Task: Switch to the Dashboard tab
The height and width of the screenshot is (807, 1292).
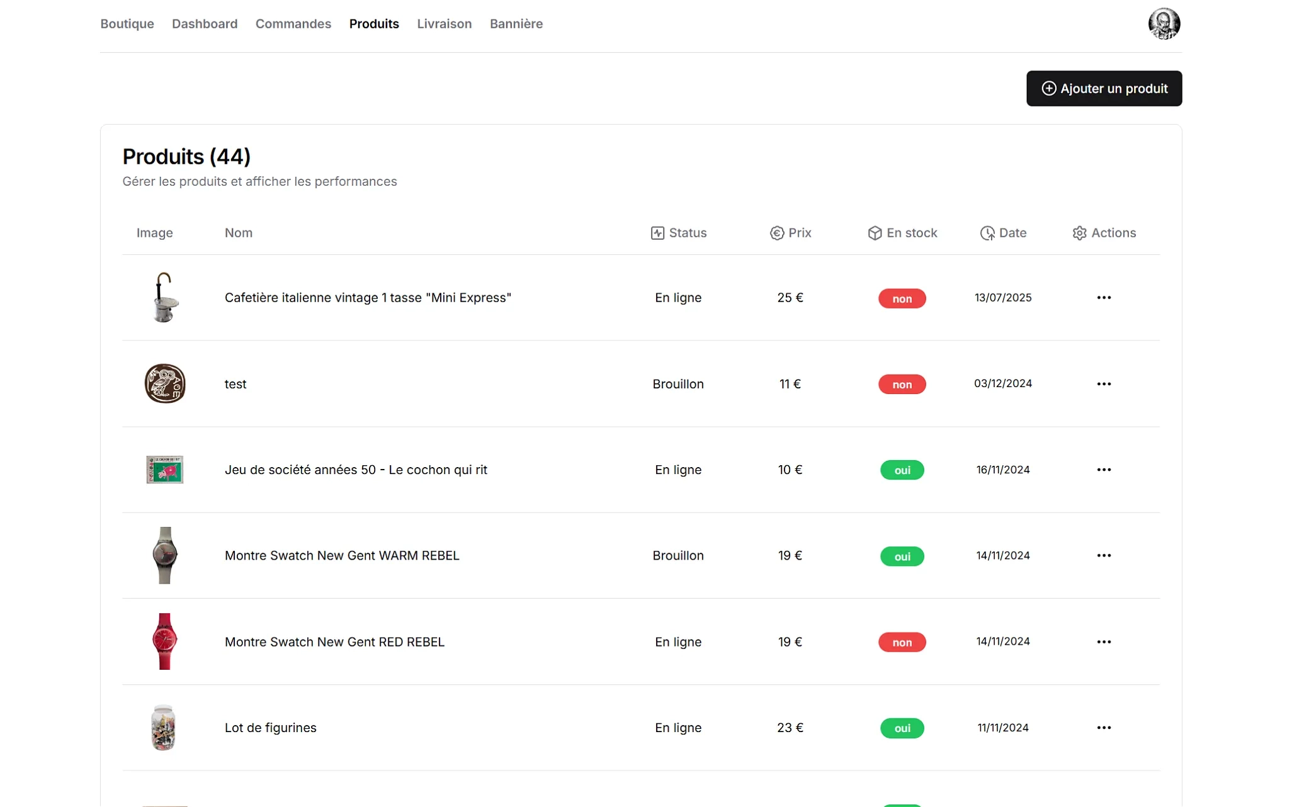Action: (x=205, y=23)
